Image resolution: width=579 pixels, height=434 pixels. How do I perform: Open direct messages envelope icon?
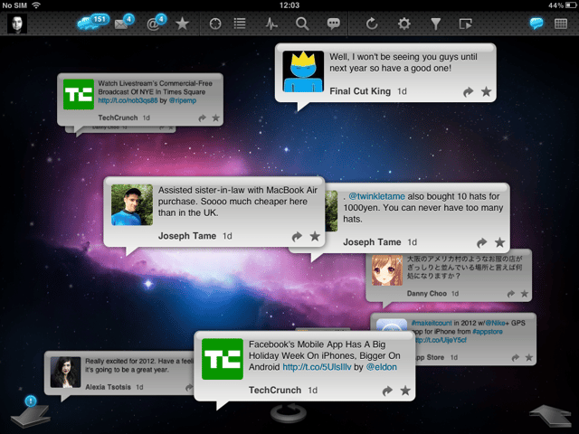[124, 23]
